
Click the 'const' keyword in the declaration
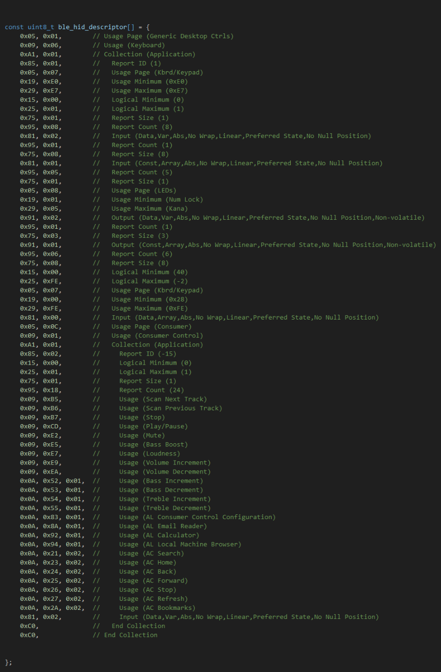[14, 27]
